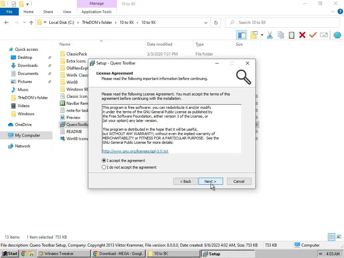The width and height of the screenshot is (344, 258).
Task: Select 'I accept the agreement' option
Action: pos(123,161)
